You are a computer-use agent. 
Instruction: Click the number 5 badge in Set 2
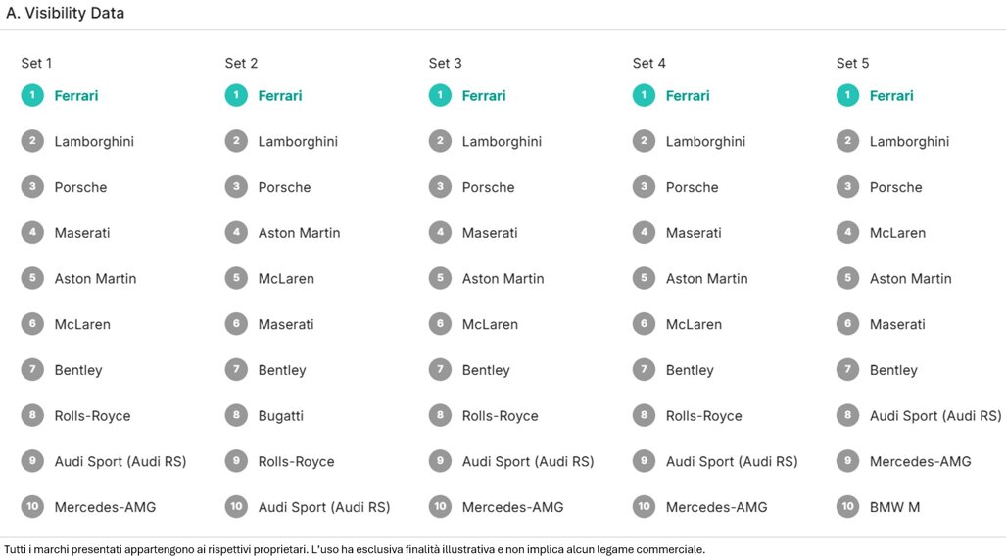(x=236, y=278)
